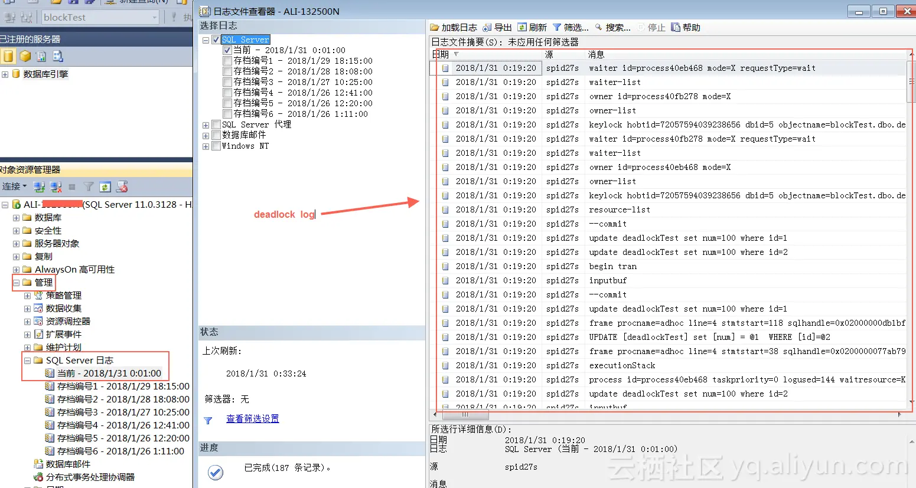The image size is (916, 488).
Task: Click the 源 column header
Action: pos(563,54)
